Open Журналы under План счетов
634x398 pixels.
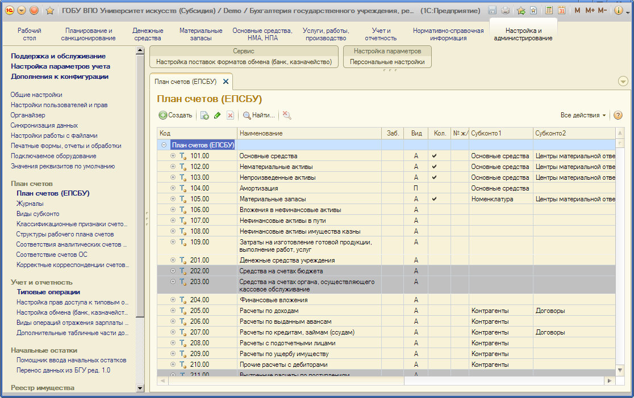point(30,204)
